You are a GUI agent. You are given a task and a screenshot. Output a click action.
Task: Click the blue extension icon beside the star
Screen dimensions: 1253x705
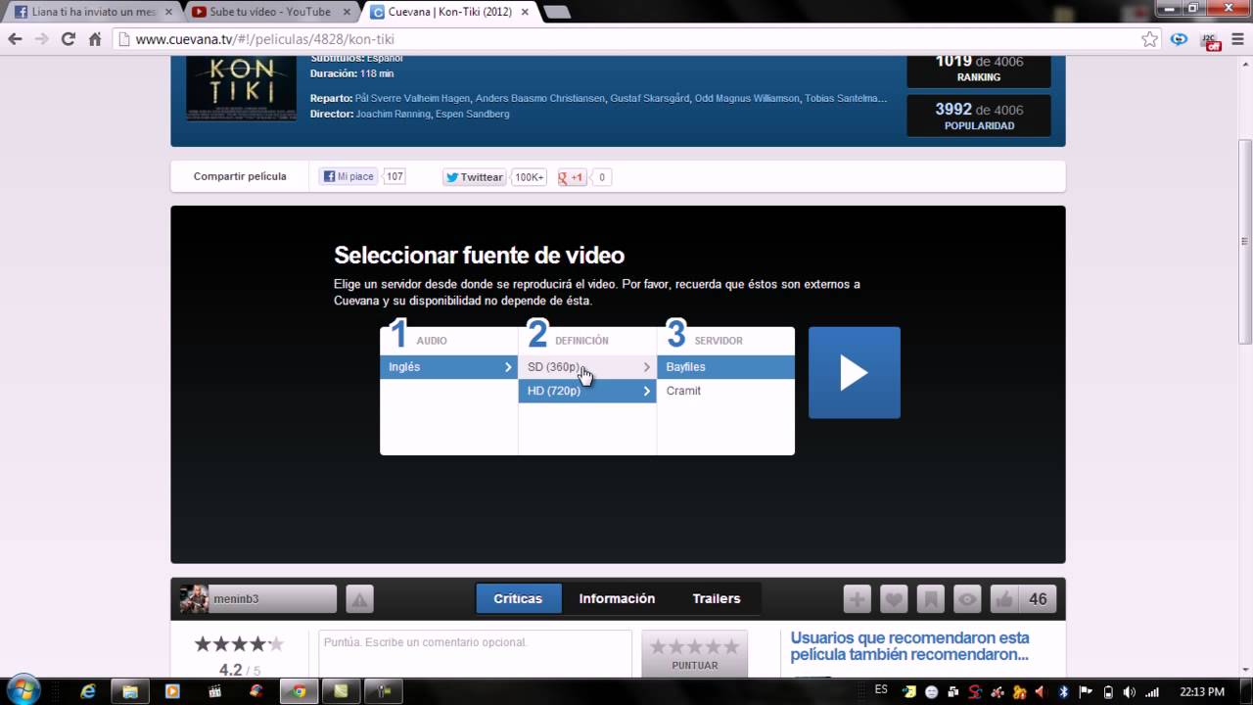[1180, 39]
